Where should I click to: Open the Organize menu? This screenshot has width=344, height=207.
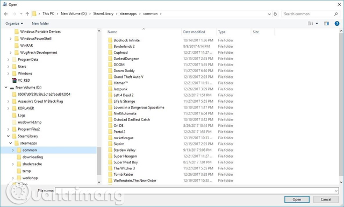click(x=14, y=24)
